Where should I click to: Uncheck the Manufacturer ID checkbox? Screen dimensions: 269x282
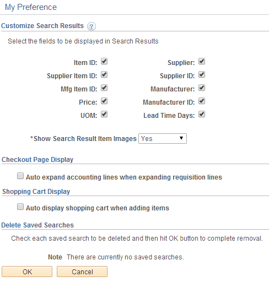pyautogui.click(x=202, y=101)
